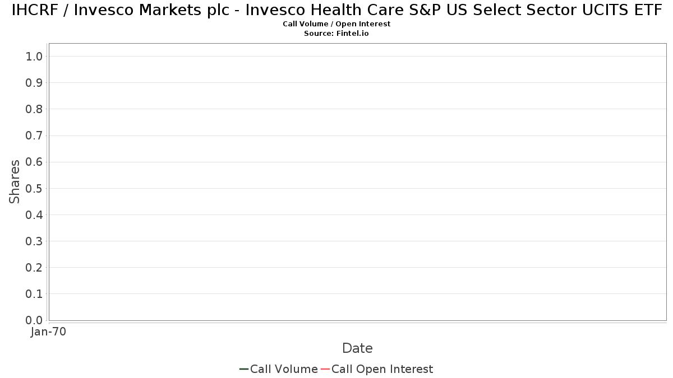Click the 0.0 y-axis tick label
This screenshot has height=378, width=673.
tap(34, 320)
